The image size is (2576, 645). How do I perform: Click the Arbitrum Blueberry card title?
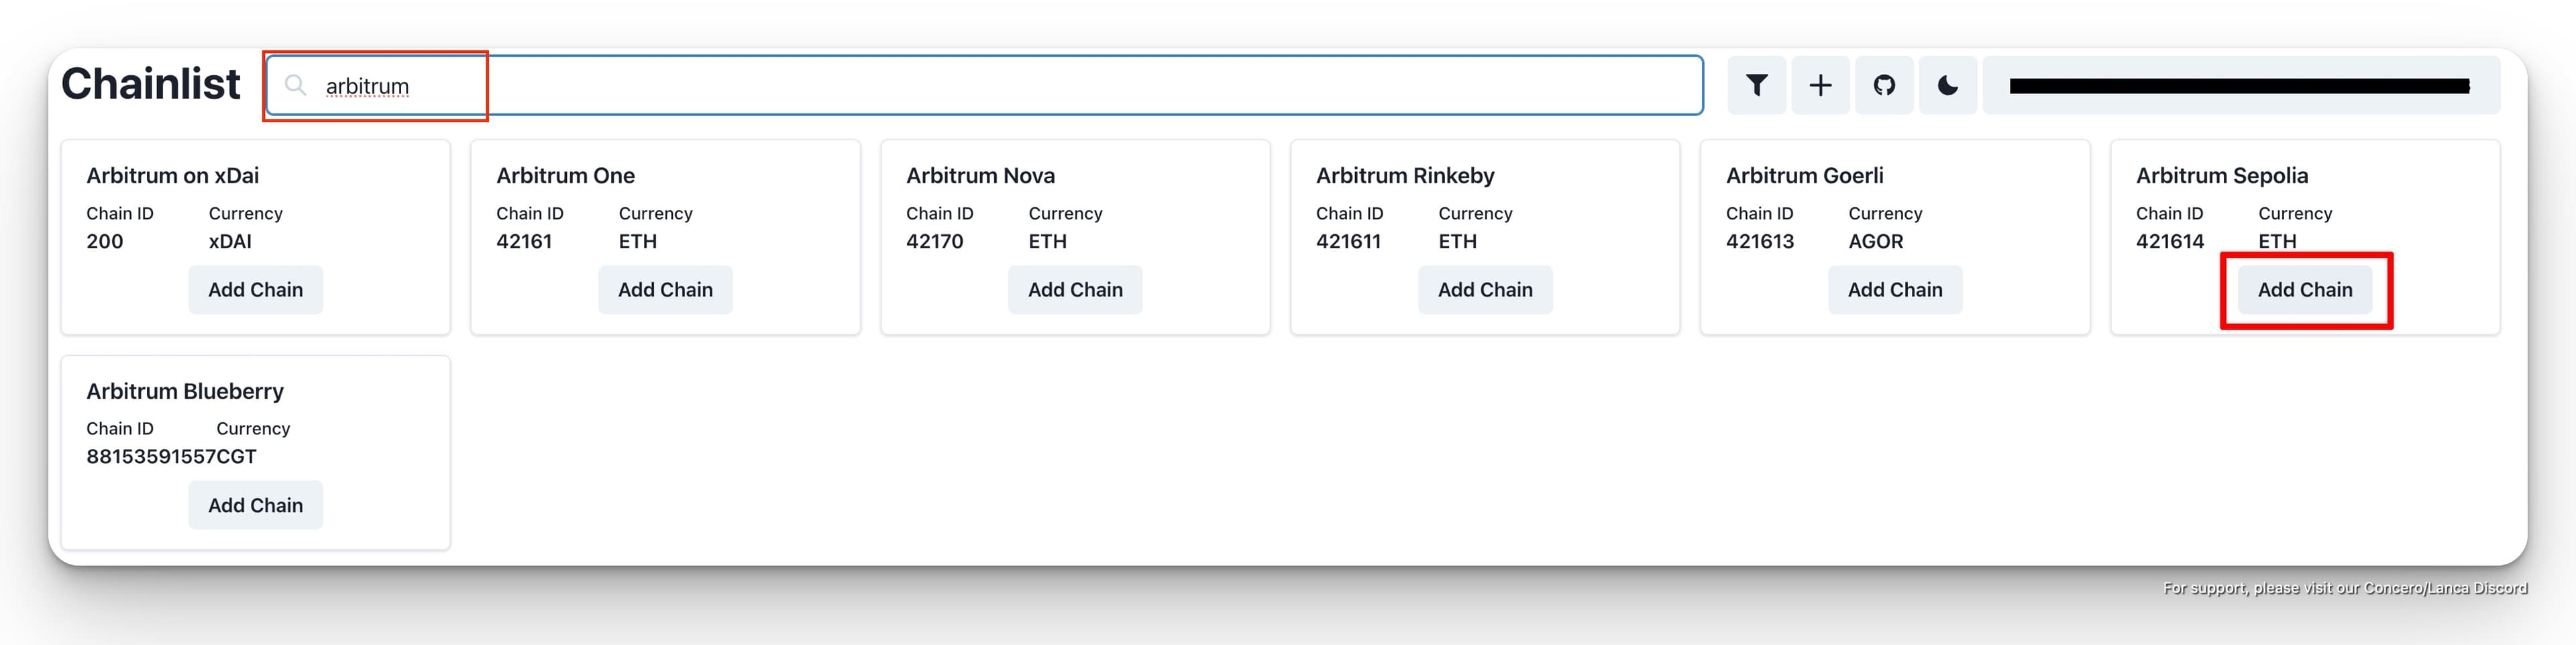point(185,392)
